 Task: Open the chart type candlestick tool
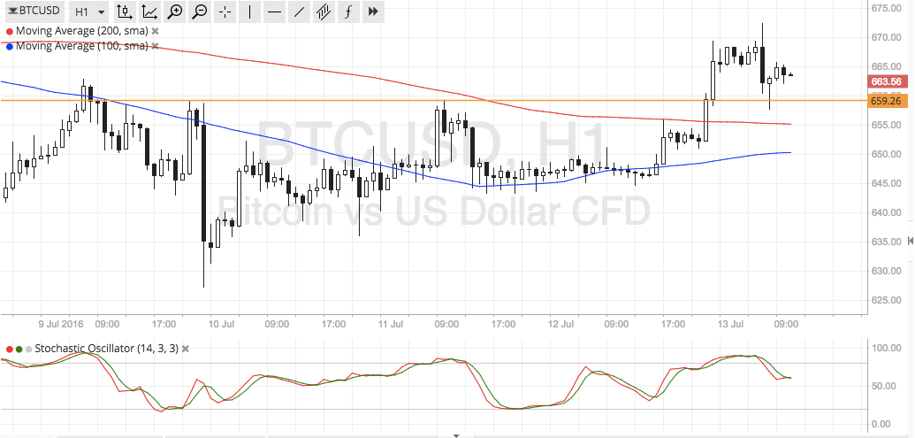(x=125, y=12)
